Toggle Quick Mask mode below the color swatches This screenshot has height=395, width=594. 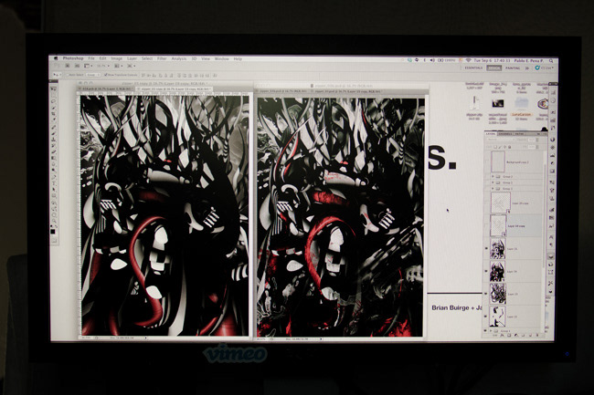tap(53, 240)
